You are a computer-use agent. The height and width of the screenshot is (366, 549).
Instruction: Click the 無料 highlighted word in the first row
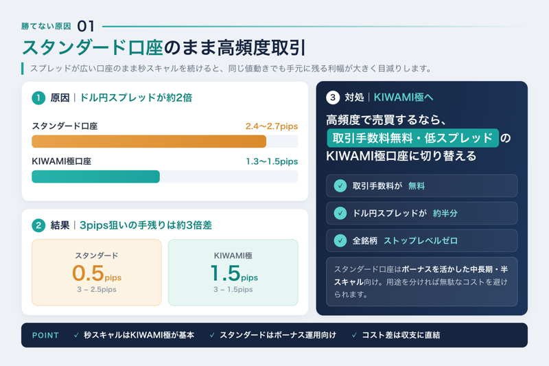point(417,185)
